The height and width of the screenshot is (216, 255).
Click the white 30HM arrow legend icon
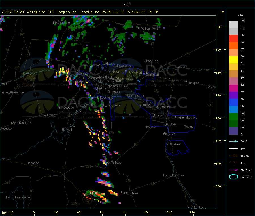tap(233, 148)
